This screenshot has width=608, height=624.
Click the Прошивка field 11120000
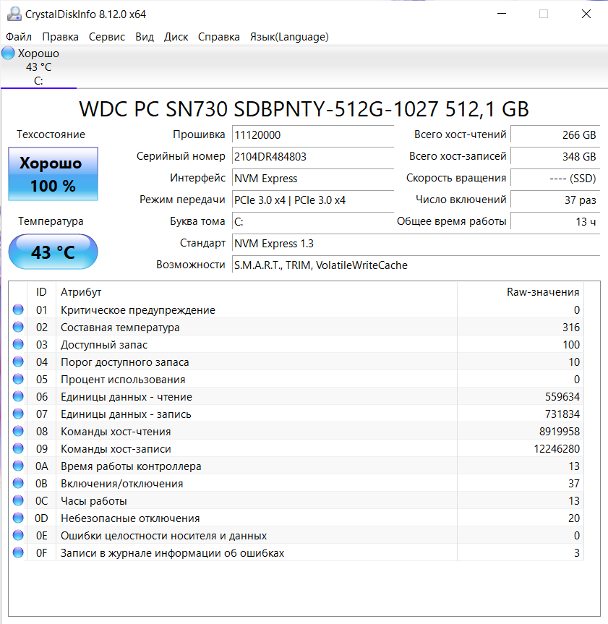[x=313, y=135]
